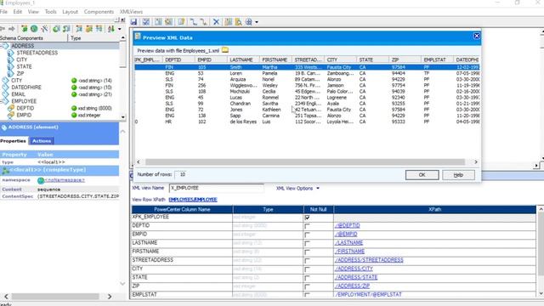
Task: Click the Help button in the preview dialog
Action: 458,175
